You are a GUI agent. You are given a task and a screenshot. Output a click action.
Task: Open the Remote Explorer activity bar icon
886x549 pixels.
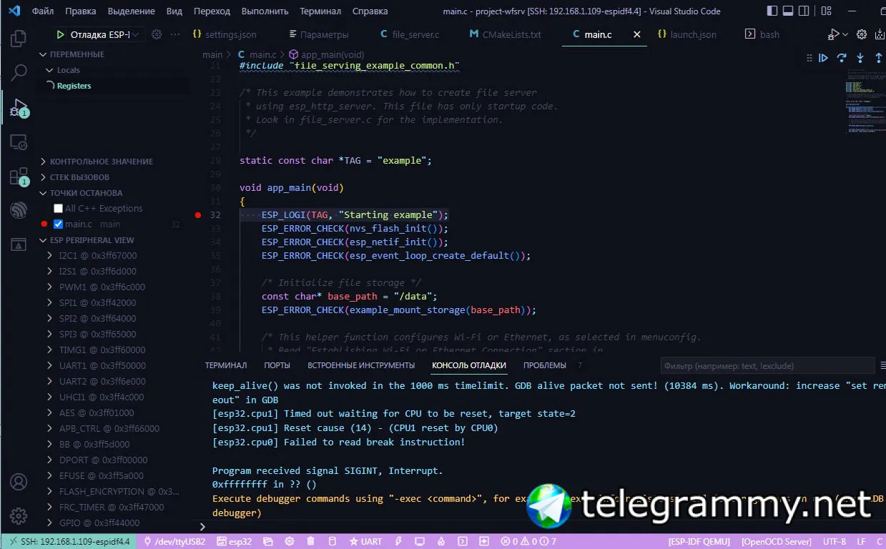[x=19, y=142]
